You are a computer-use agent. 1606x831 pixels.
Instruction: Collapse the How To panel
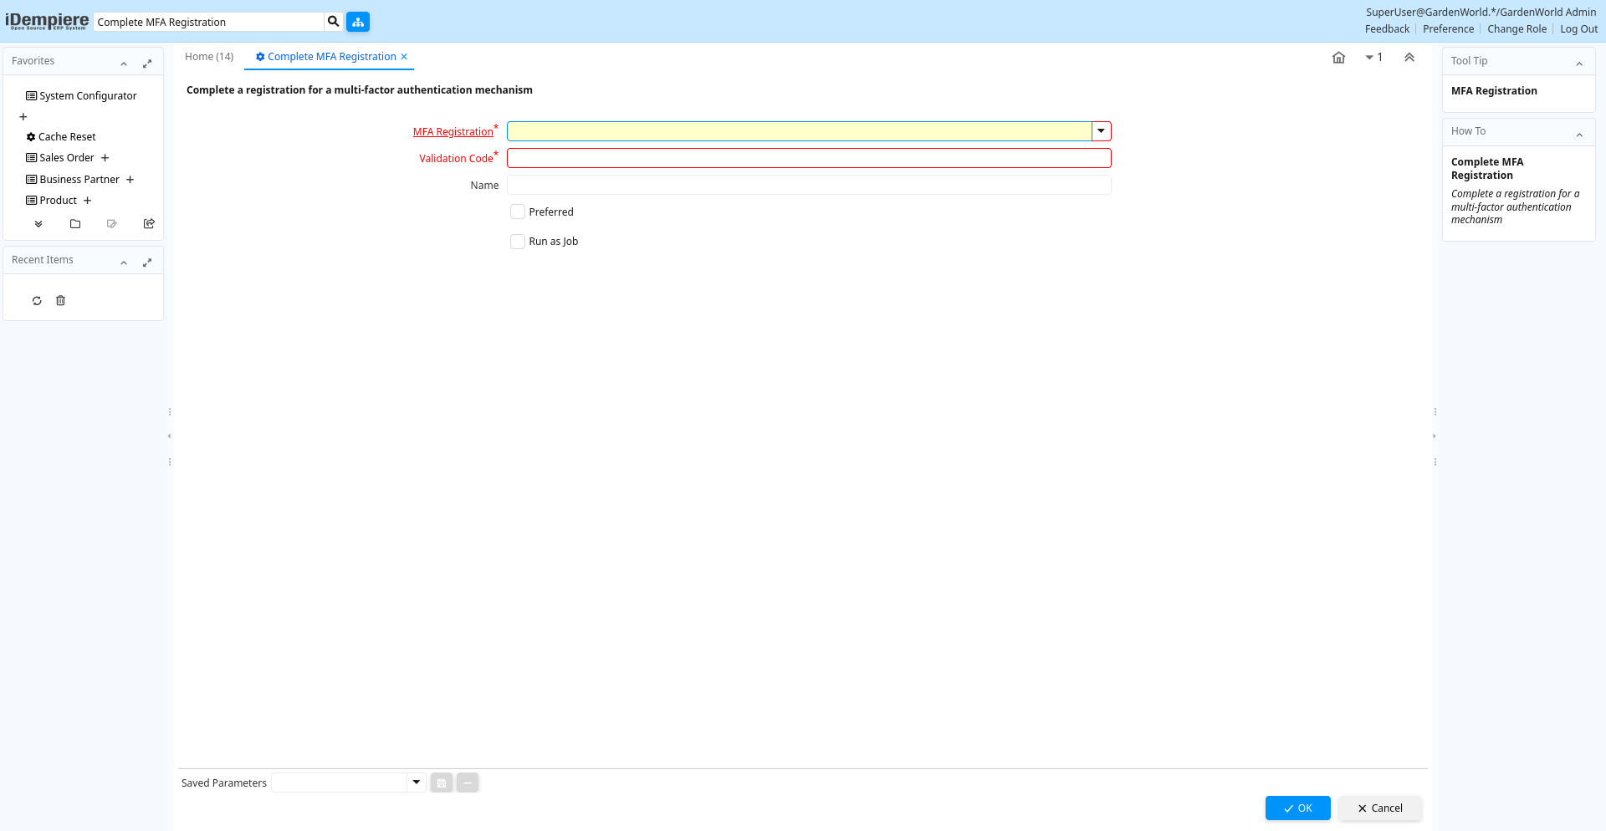(1579, 134)
